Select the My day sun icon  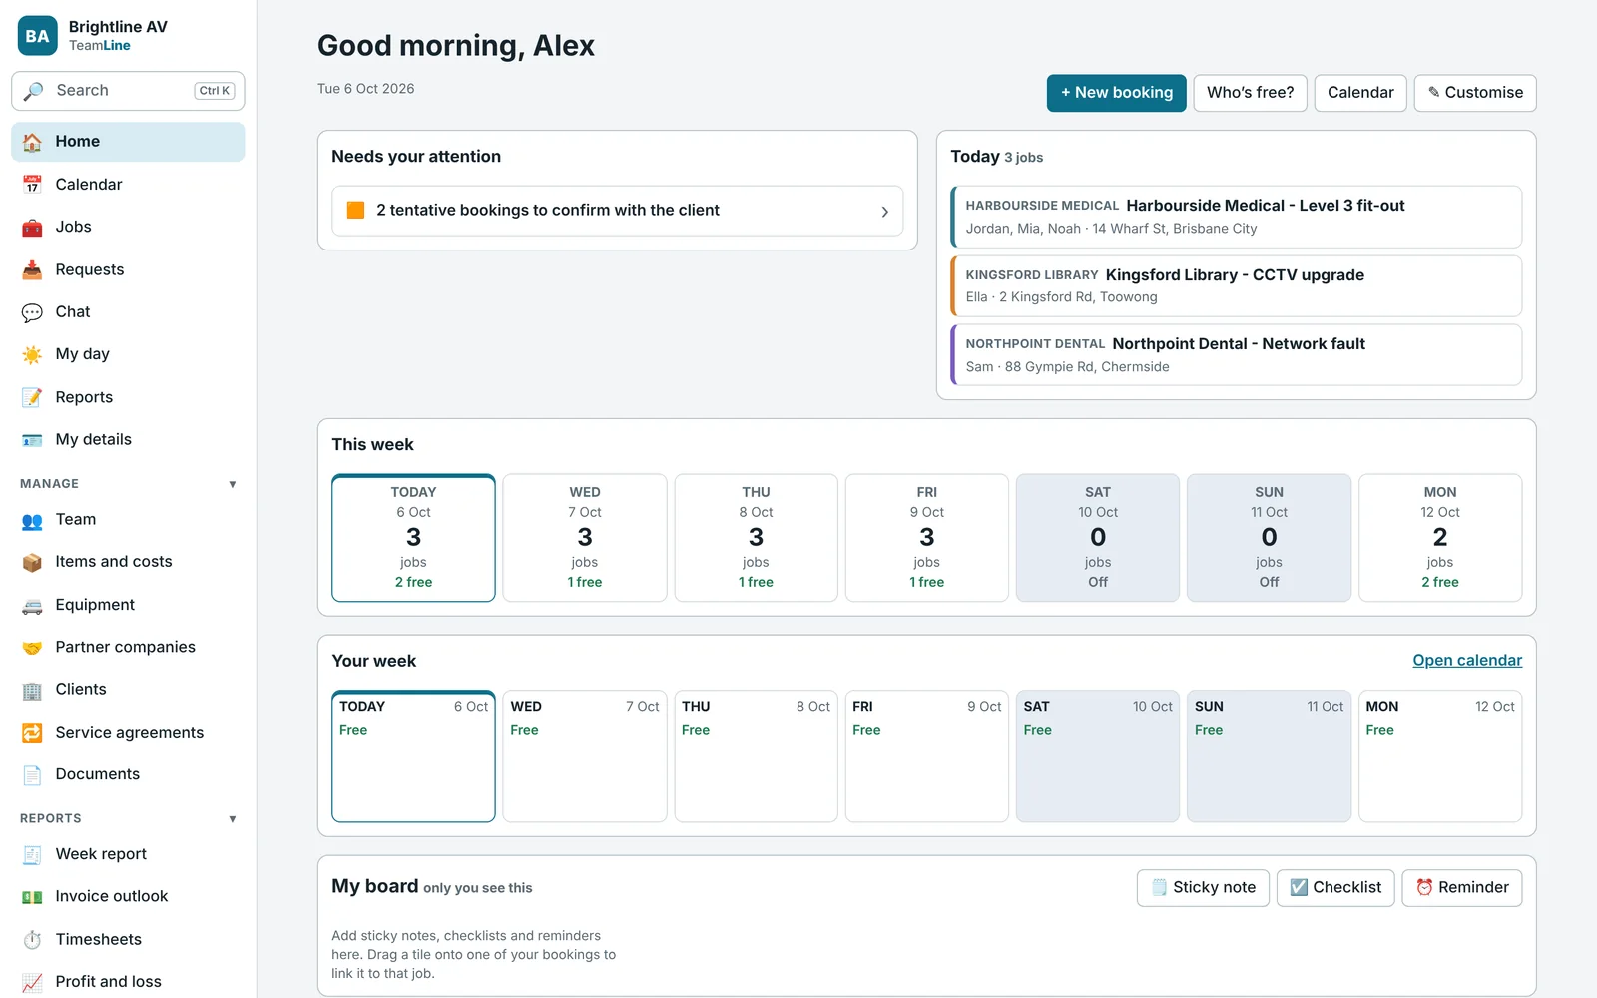tap(32, 354)
